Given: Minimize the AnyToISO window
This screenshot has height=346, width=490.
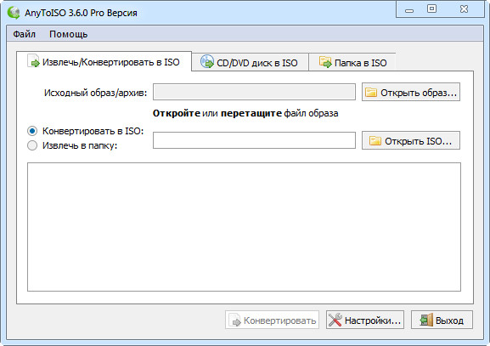Looking at the screenshot, I should (409, 10).
